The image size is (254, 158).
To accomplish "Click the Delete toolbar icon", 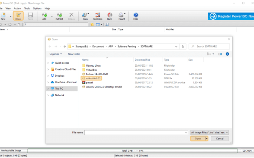I will 71,16.
